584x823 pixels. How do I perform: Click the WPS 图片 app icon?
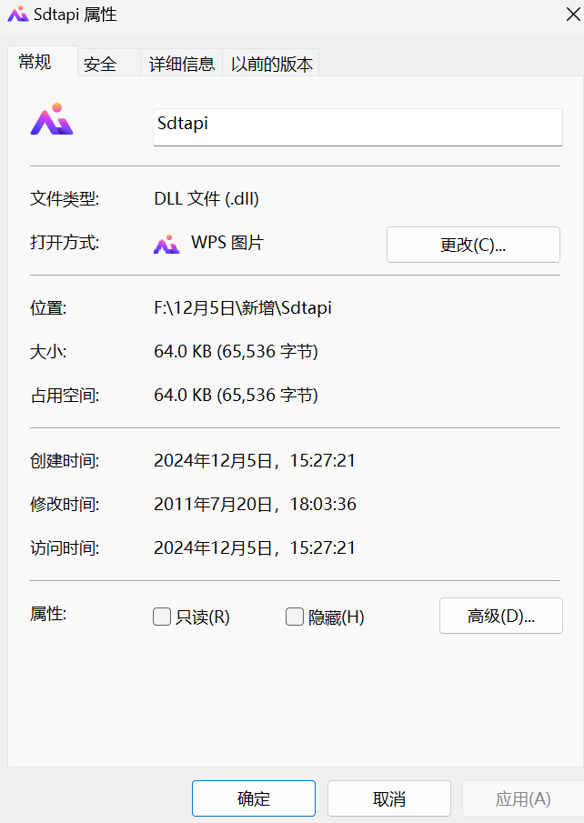166,244
